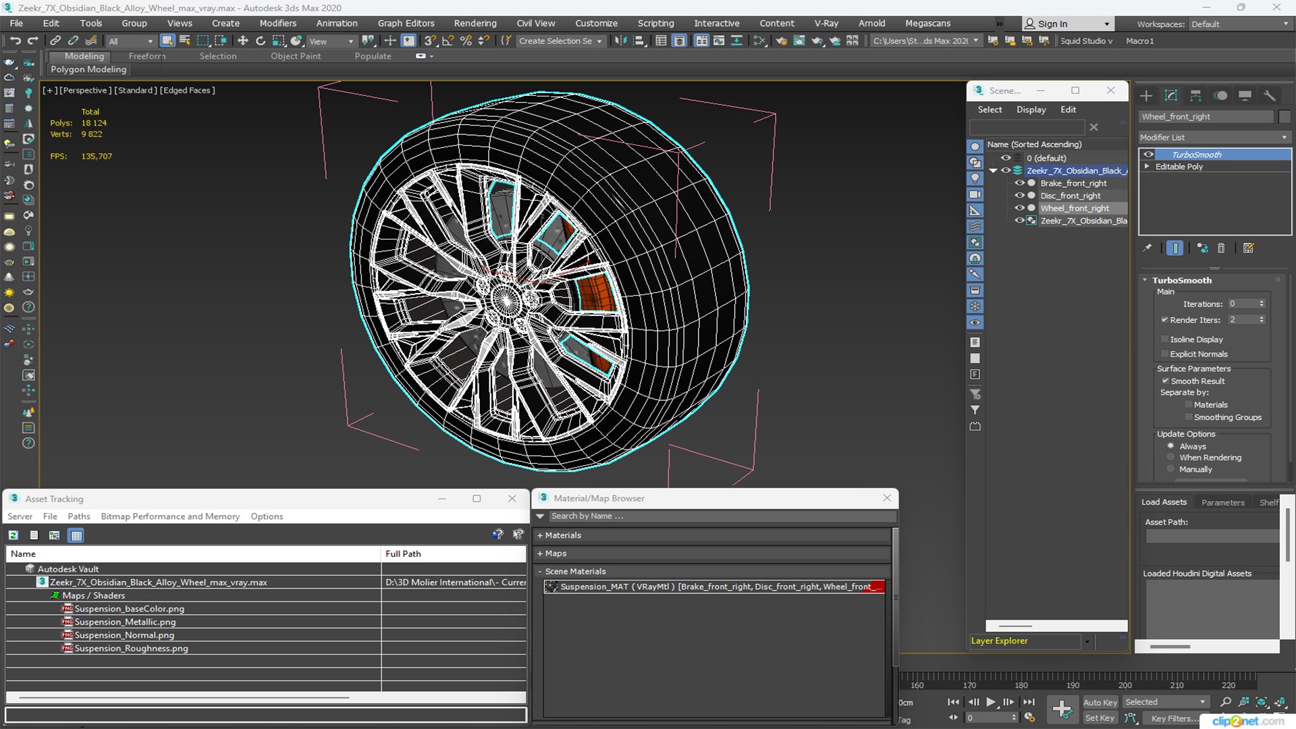Select the Select and Rotate tool
The image size is (1296, 729).
(260, 41)
